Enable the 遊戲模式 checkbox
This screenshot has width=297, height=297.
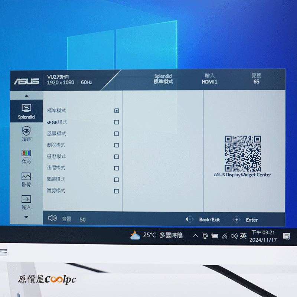[x=117, y=157]
